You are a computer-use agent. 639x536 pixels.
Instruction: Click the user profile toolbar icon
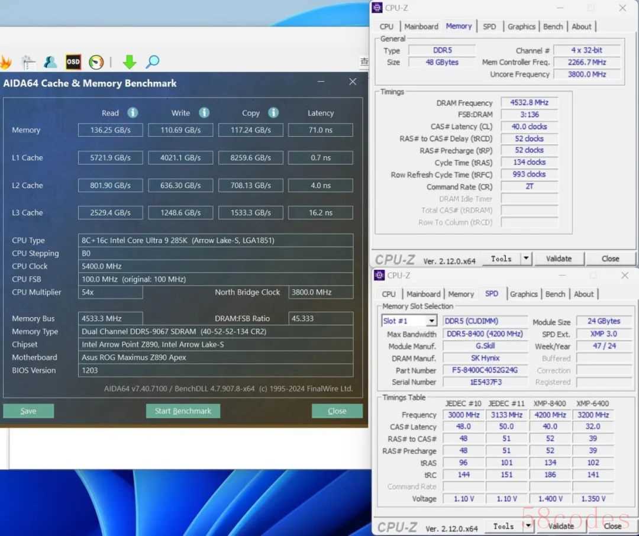point(50,62)
